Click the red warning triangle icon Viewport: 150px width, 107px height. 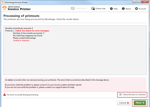pyautogui.click(x=4, y=95)
